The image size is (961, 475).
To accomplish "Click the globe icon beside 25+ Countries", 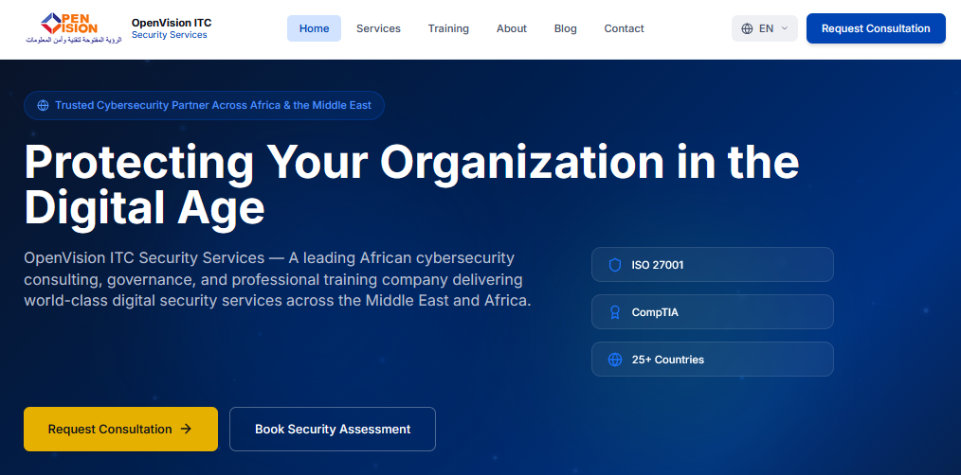I will (615, 360).
